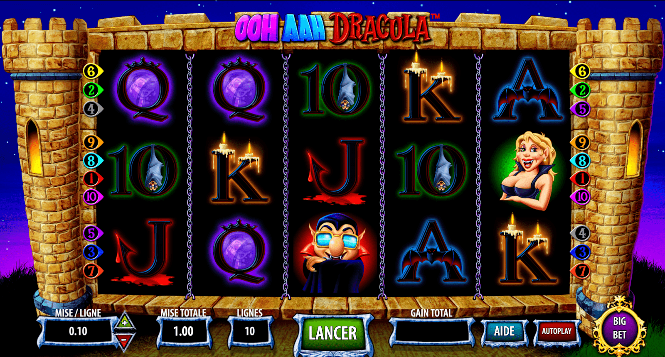Image resolution: width=665 pixels, height=357 pixels.
Task: Select yellow payline 6 marker on left
Action: 92,71
